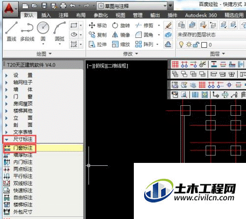This screenshot has height=219, width=246.
Task: Select 门窗标注 command
Action: pyautogui.click(x=43, y=148)
